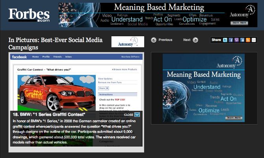
Task: Click learn more in the sidebar Autonomy ad
Action: coord(234,118)
